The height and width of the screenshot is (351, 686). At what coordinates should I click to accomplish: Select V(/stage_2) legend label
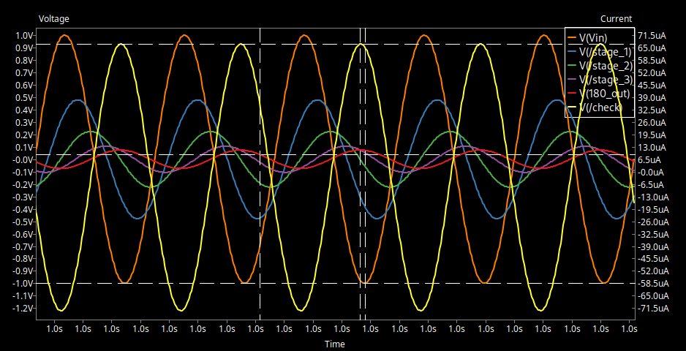pos(604,65)
